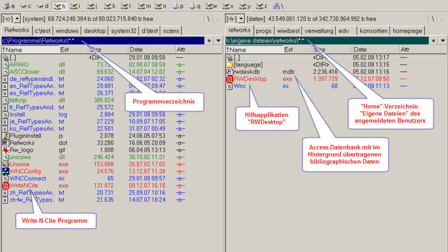Sort right panel by Ext column header
This screenshot has width=448, height=252.
[x=289, y=50]
